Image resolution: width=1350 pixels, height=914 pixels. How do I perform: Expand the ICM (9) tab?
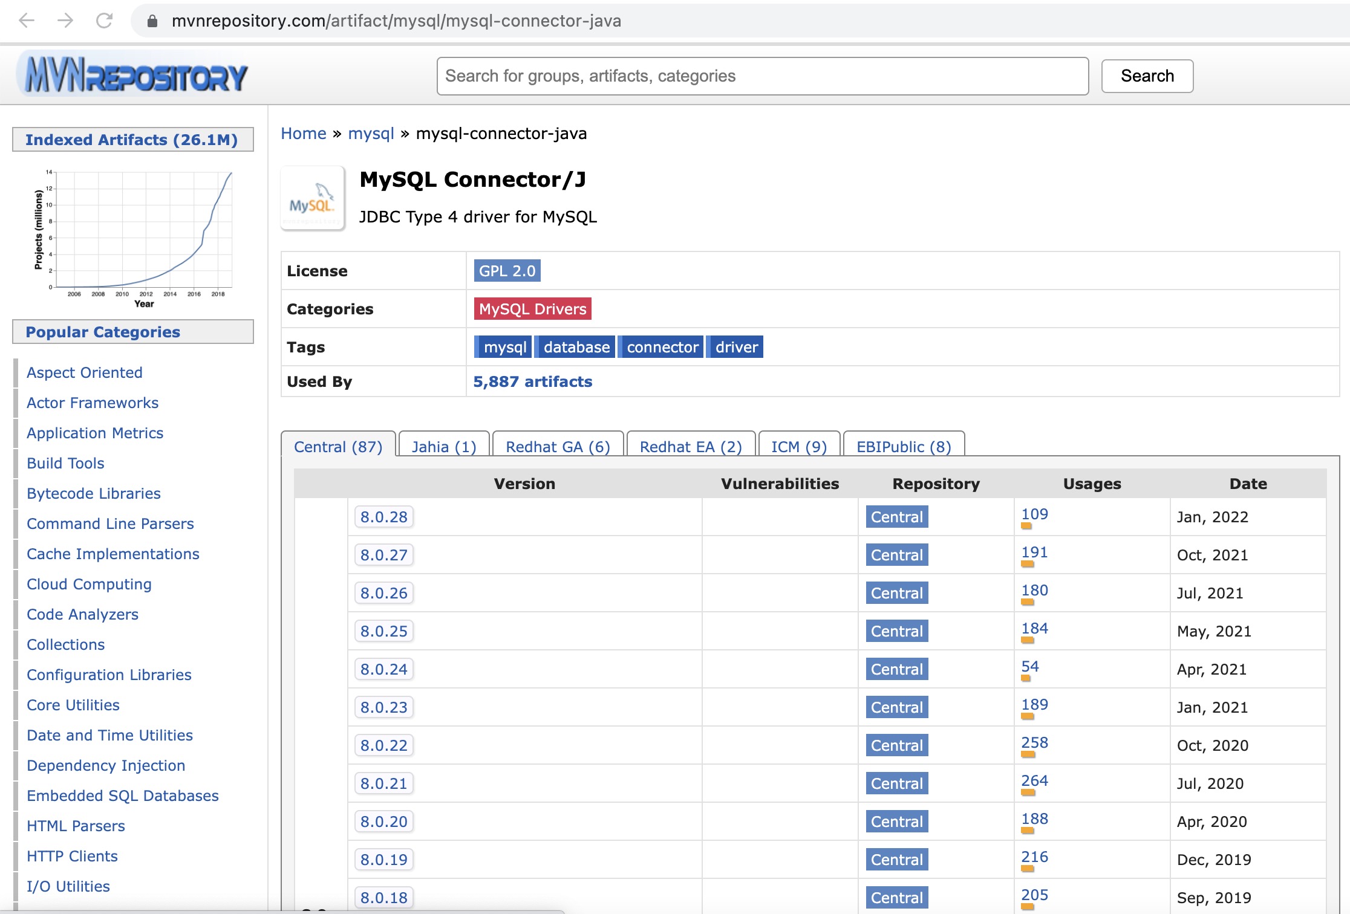tap(799, 447)
